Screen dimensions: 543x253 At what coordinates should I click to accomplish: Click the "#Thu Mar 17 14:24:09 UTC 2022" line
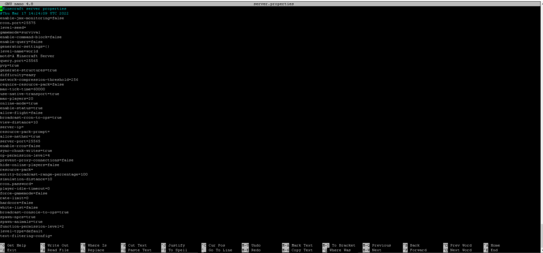[34, 13]
